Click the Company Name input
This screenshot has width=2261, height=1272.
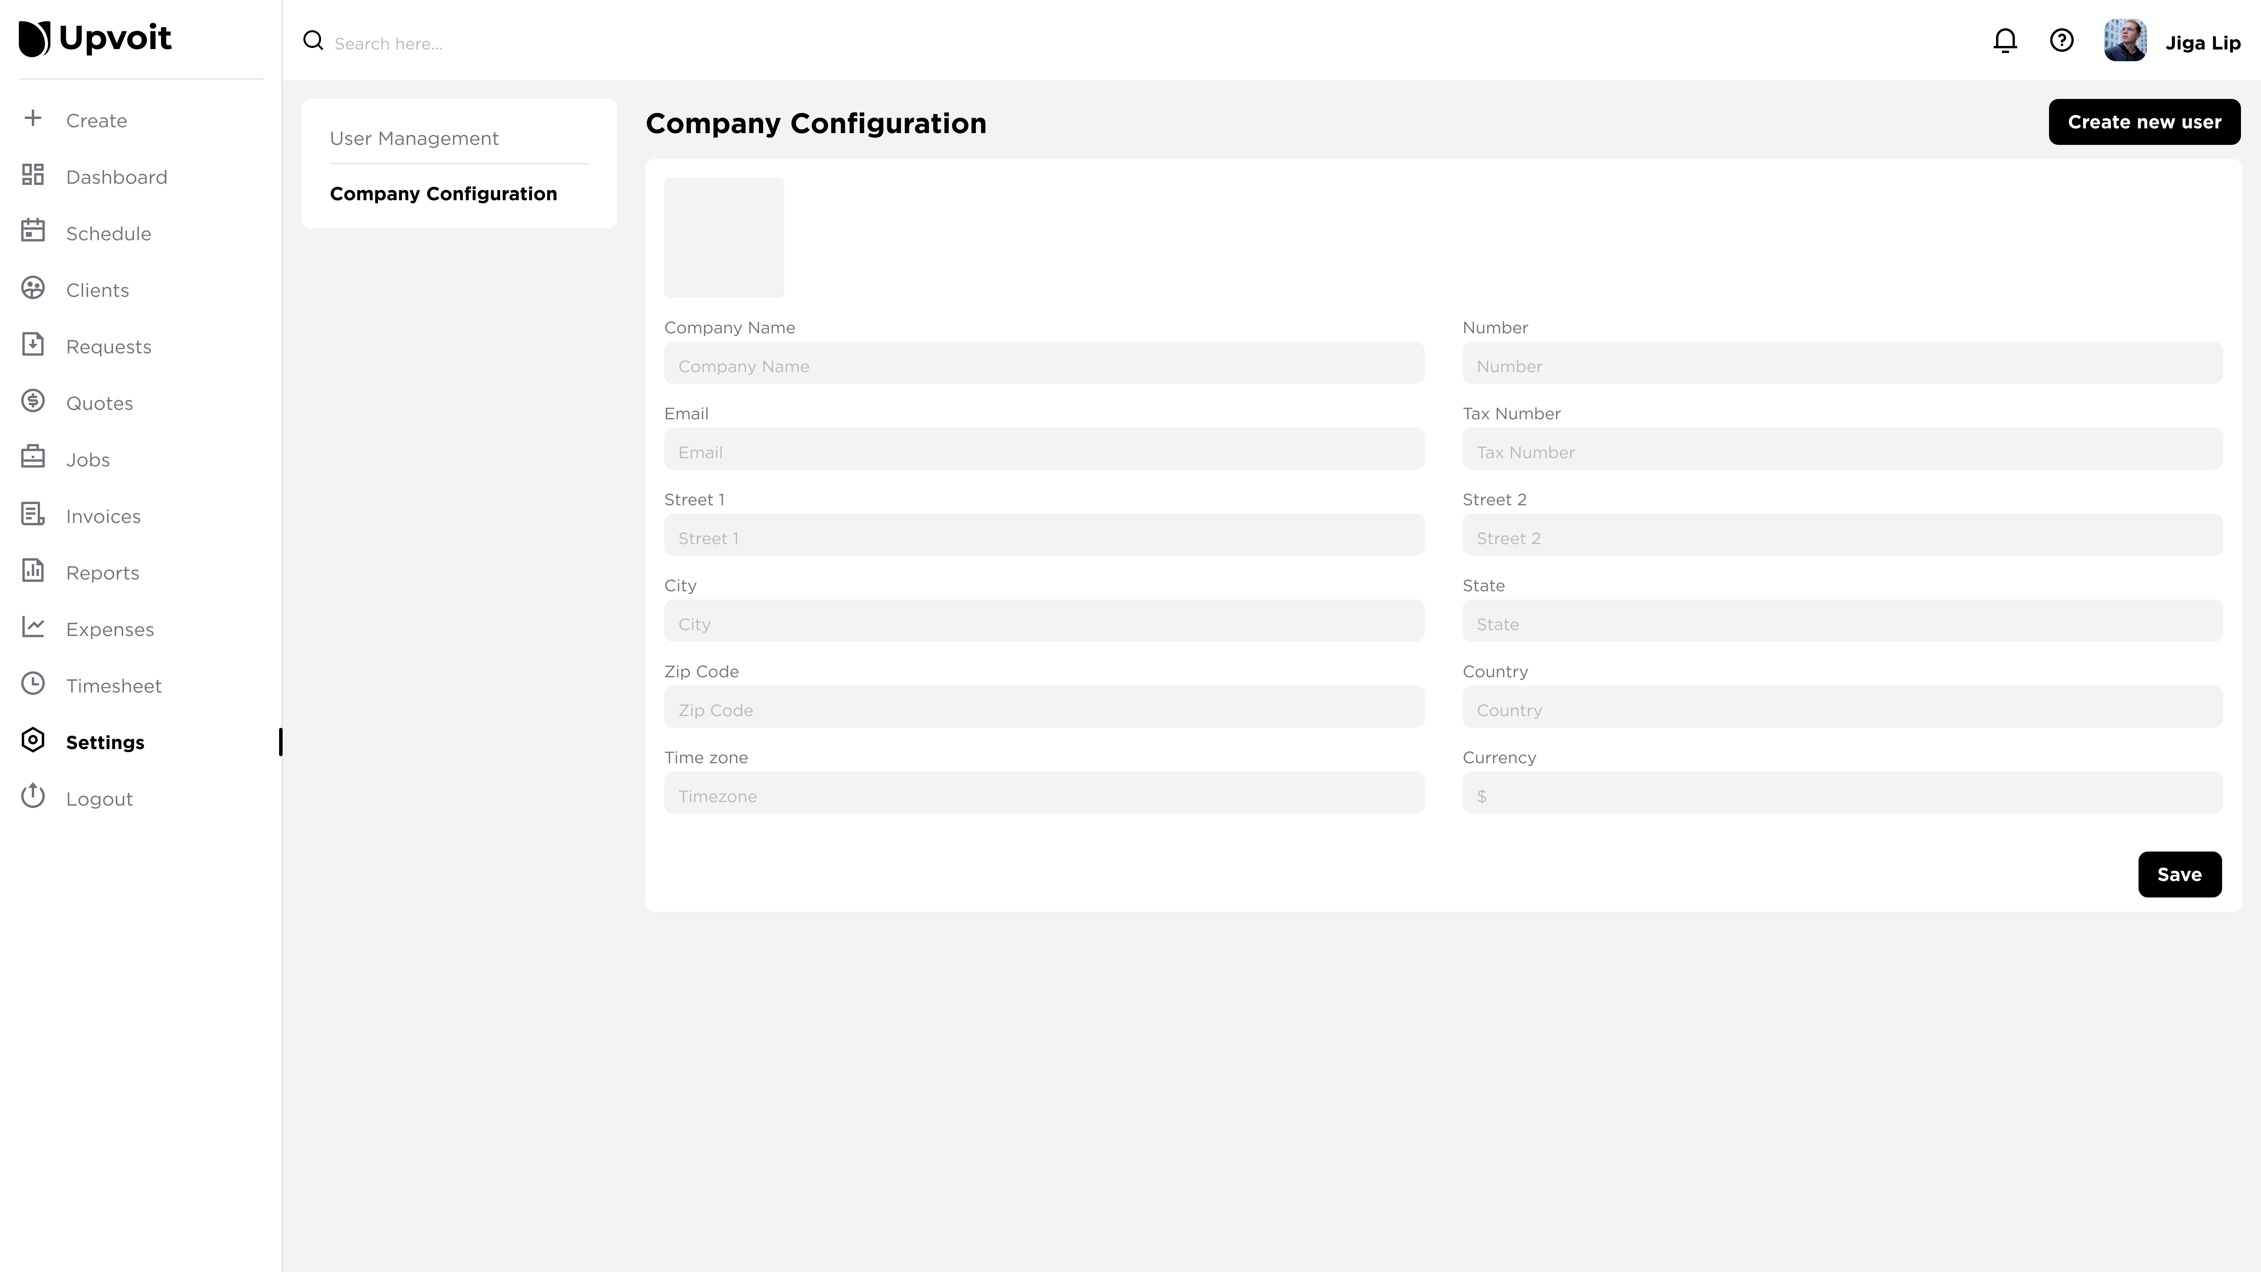tap(1045, 362)
